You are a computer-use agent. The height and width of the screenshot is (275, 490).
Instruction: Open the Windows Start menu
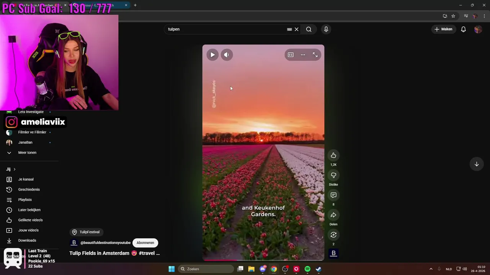pos(171,269)
